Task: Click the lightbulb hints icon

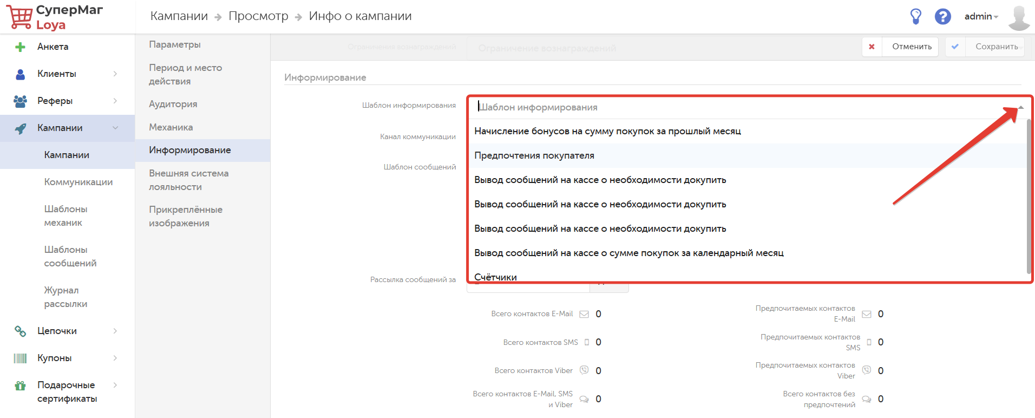Action: click(x=915, y=16)
